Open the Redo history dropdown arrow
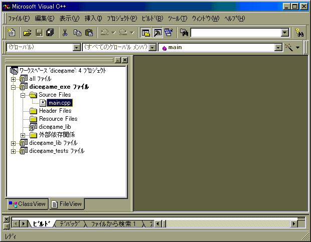This screenshot has width=311, height=242. tap(132, 33)
